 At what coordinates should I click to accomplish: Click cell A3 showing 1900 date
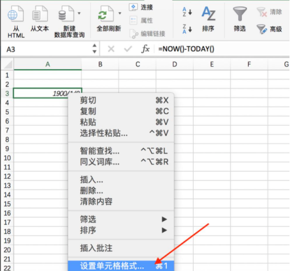pyautogui.click(x=48, y=93)
